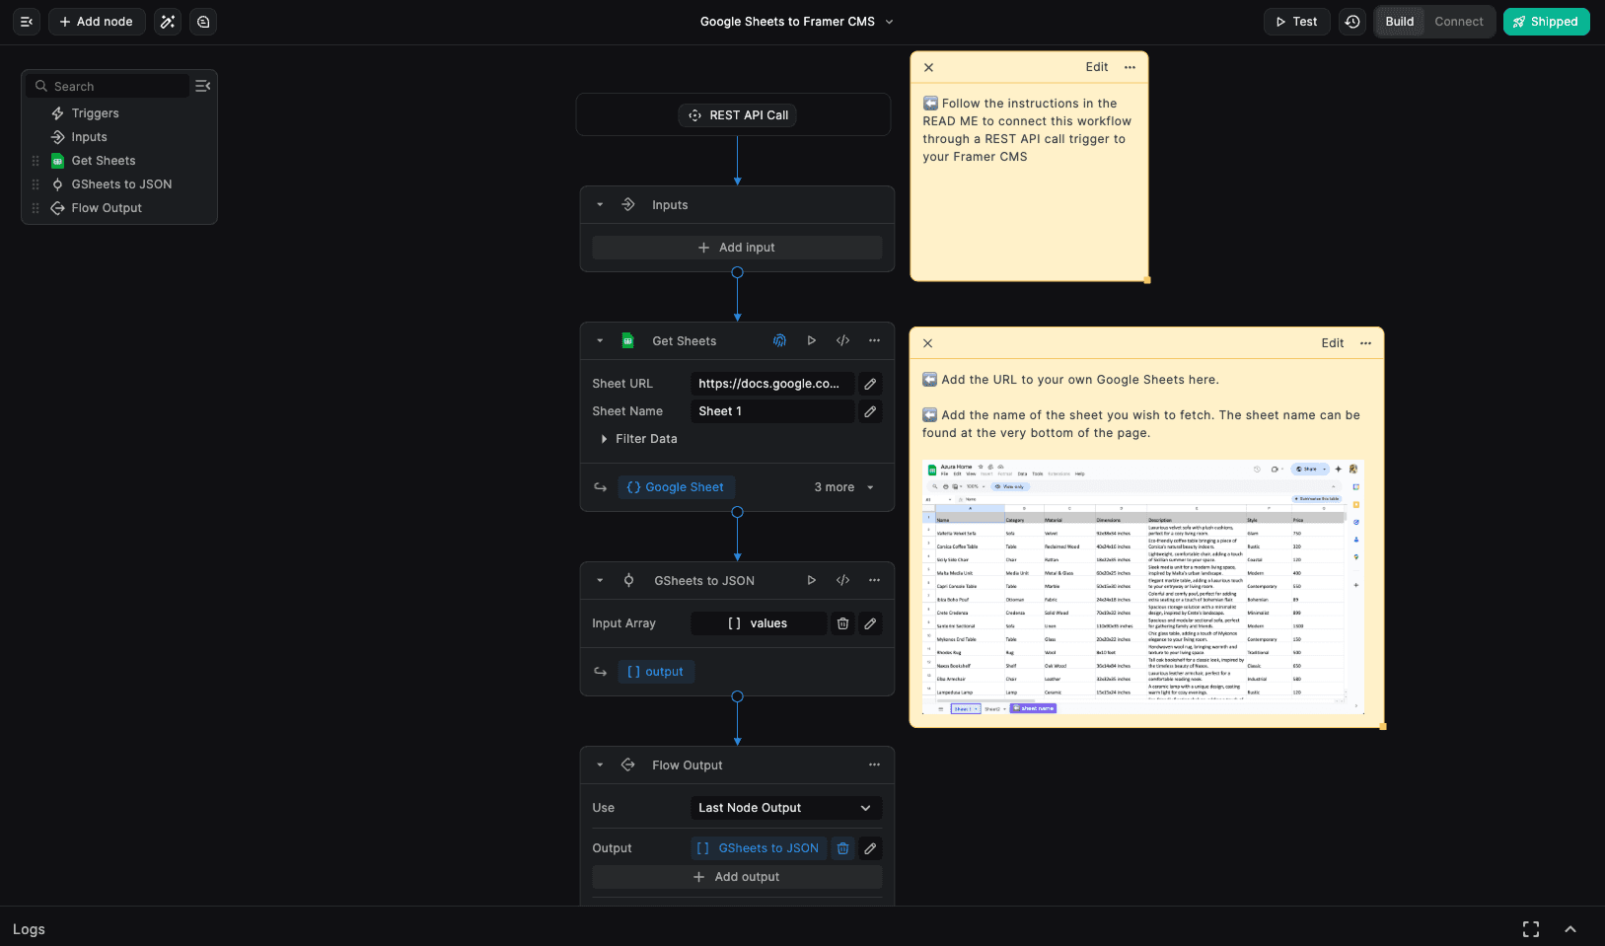Collapse the left sidebar menu icon
1605x946 pixels.
point(27,22)
